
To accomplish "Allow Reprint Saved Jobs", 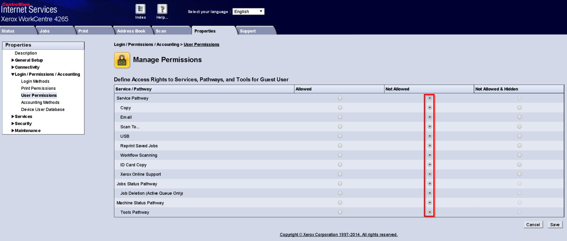I will tap(340, 146).
